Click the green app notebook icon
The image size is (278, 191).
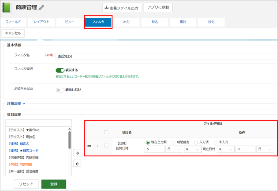pos(7,8)
